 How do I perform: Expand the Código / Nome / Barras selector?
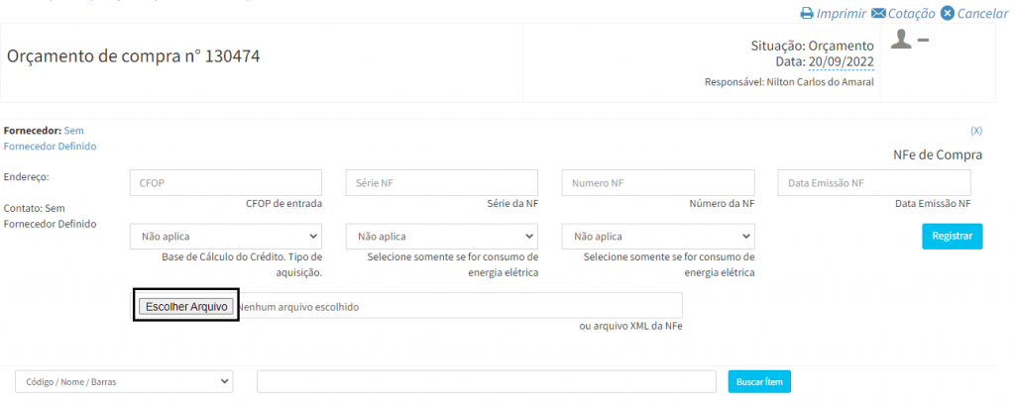tap(124, 381)
